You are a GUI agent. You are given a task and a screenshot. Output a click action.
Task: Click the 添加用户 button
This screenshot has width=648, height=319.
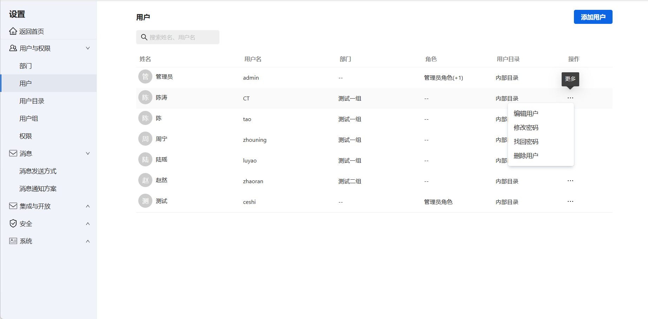tap(593, 16)
